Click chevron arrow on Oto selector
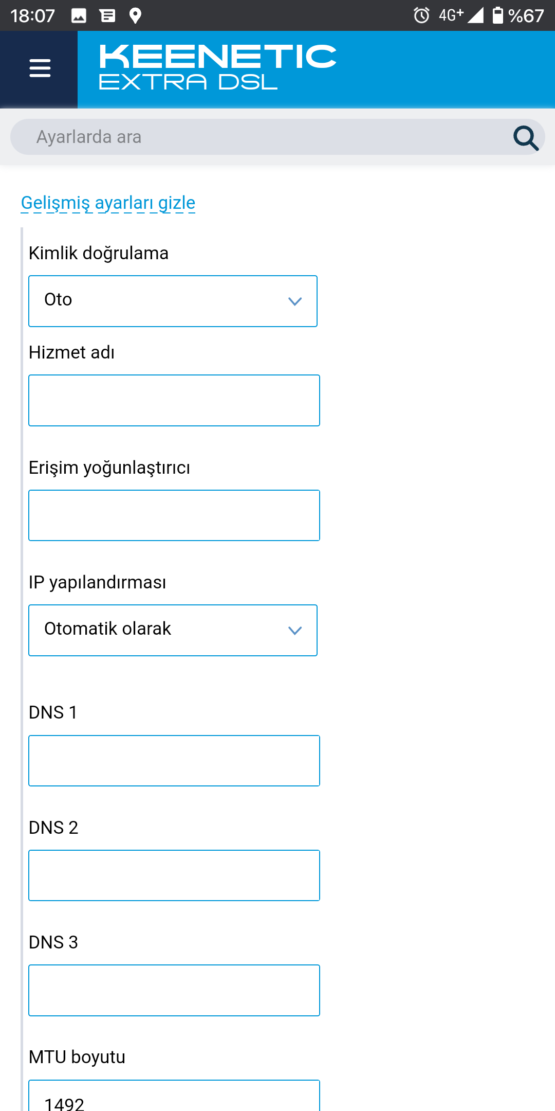Image resolution: width=555 pixels, height=1111 pixels. [x=295, y=301]
